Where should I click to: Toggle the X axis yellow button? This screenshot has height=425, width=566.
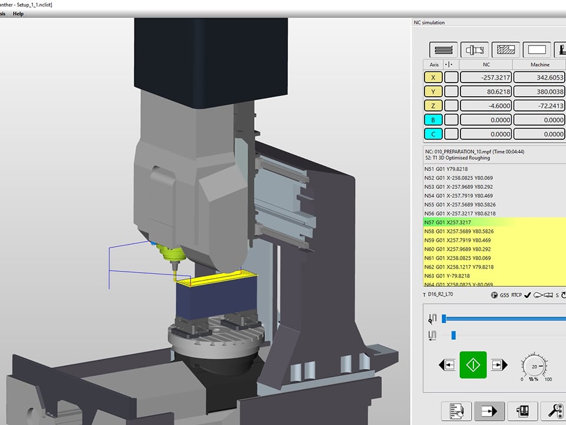coord(433,77)
